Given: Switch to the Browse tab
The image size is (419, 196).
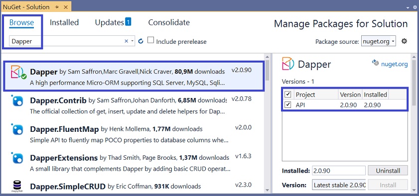Looking at the screenshot, I should click(21, 23).
